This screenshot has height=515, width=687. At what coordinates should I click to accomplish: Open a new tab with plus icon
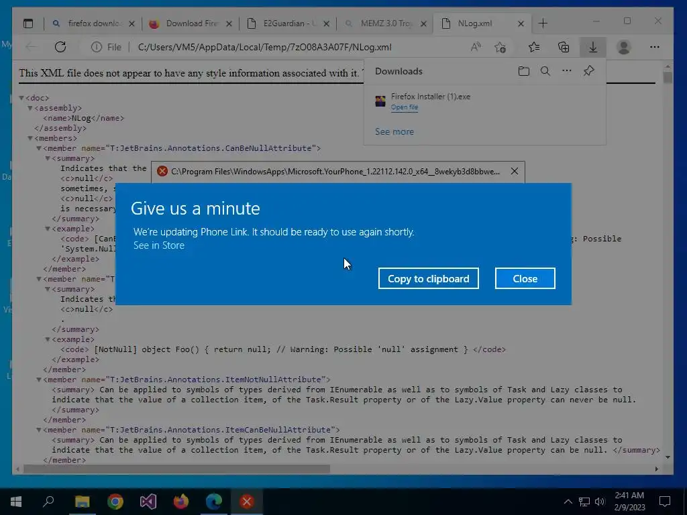click(543, 23)
